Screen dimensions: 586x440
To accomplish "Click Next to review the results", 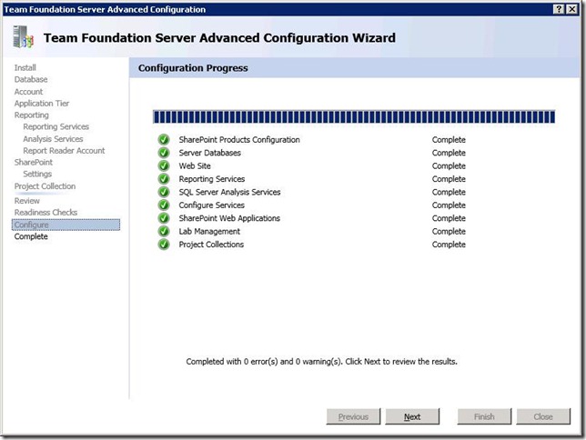I will point(412,416).
